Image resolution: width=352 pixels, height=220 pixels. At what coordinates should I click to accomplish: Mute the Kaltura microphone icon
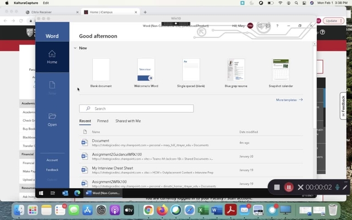[x=337, y=187]
